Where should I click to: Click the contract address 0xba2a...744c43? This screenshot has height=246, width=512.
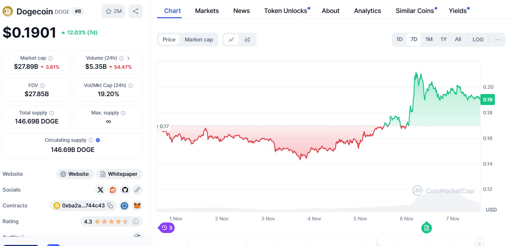pyautogui.click(x=83, y=206)
